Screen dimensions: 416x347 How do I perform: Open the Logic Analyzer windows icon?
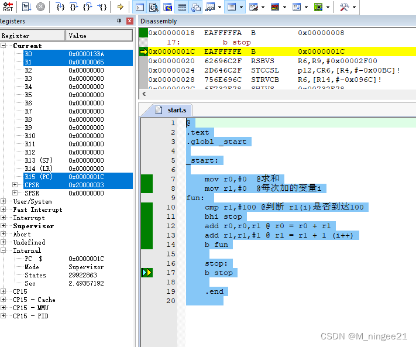[275, 7]
